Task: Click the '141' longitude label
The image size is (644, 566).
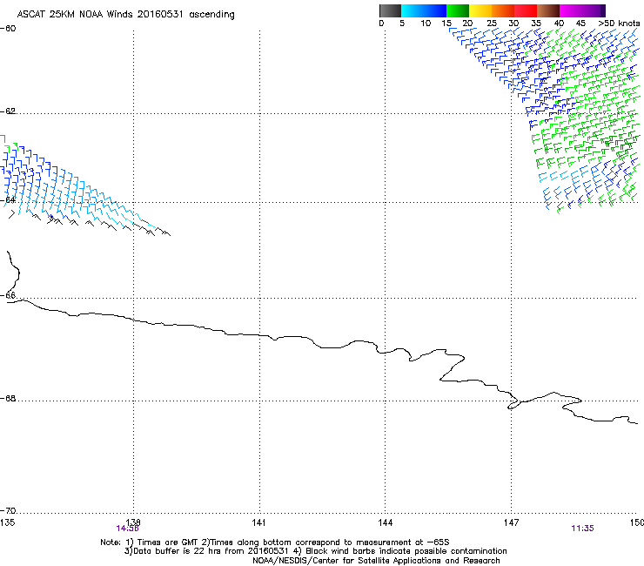Action: [x=258, y=522]
